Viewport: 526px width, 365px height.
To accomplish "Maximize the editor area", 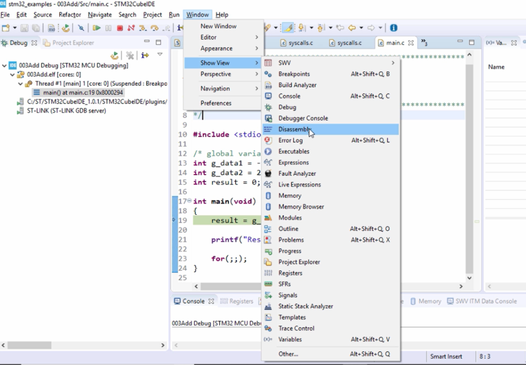I will pyautogui.click(x=472, y=42).
